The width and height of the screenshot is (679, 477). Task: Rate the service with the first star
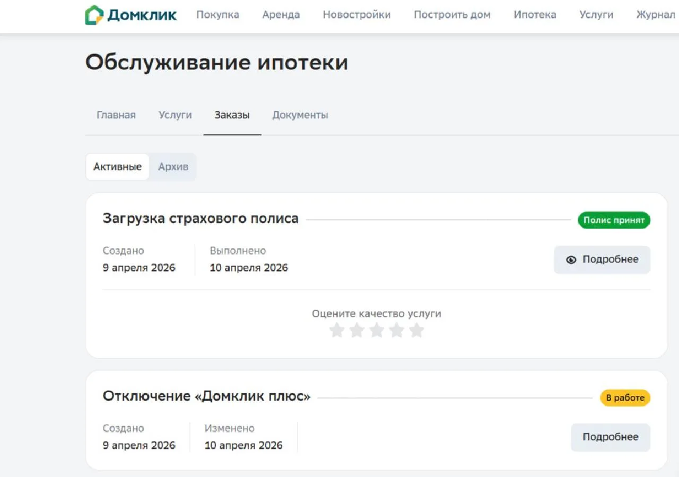click(337, 330)
